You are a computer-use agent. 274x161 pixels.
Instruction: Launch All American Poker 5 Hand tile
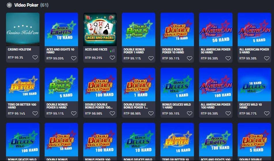pos(254,29)
